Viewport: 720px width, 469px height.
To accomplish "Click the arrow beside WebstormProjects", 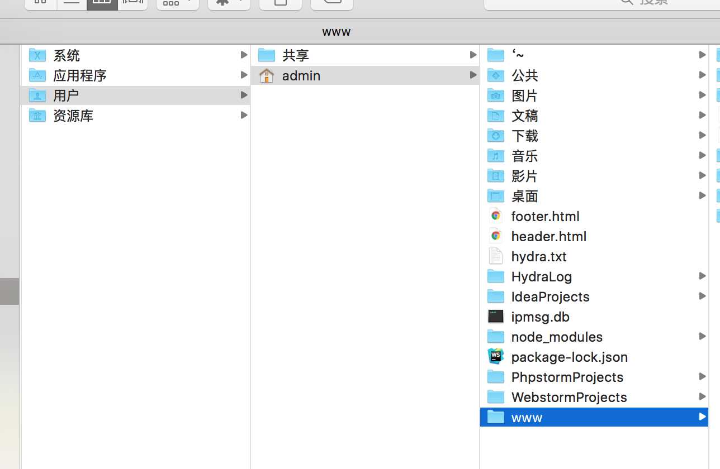I will point(702,396).
